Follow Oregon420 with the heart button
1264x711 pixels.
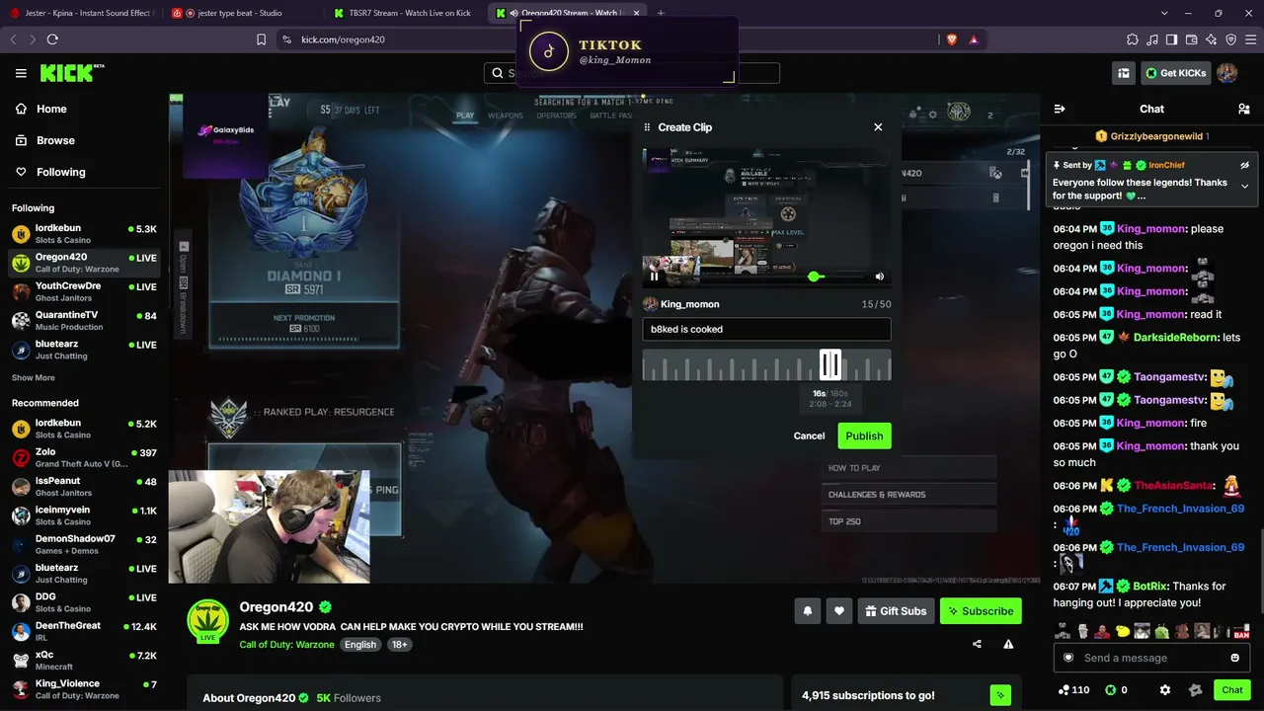click(839, 611)
